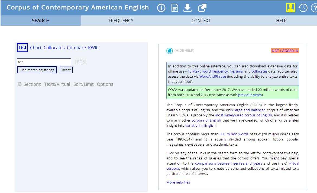Screen dimensions: 317x193
Task: Switch to the FREQUENCY tab
Action: point(121,21)
